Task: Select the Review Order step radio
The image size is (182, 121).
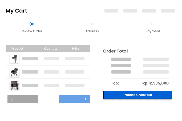Action: coord(32,24)
